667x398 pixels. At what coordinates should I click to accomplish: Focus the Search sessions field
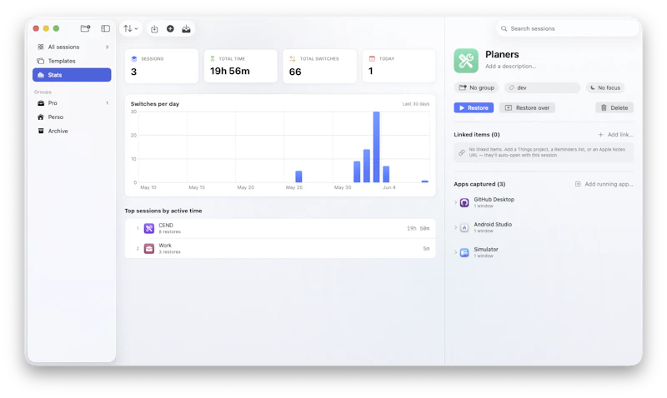(568, 28)
